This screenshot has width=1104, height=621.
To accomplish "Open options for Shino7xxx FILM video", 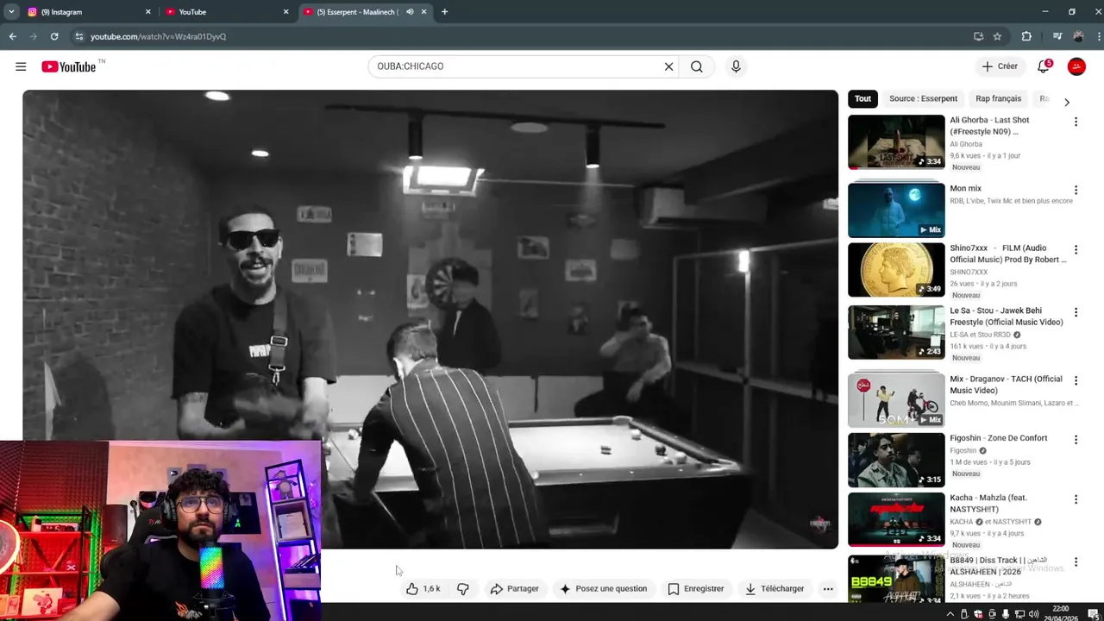I will pyautogui.click(x=1076, y=249).
